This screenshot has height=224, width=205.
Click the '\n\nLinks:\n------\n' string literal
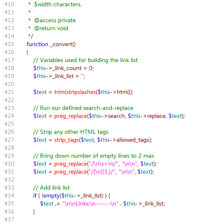(x=90, y=204)
